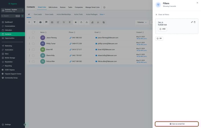Switch to the Bulk Actions tab
The height and width of the screenshot is (128, 201).
[x=53, y=7]
